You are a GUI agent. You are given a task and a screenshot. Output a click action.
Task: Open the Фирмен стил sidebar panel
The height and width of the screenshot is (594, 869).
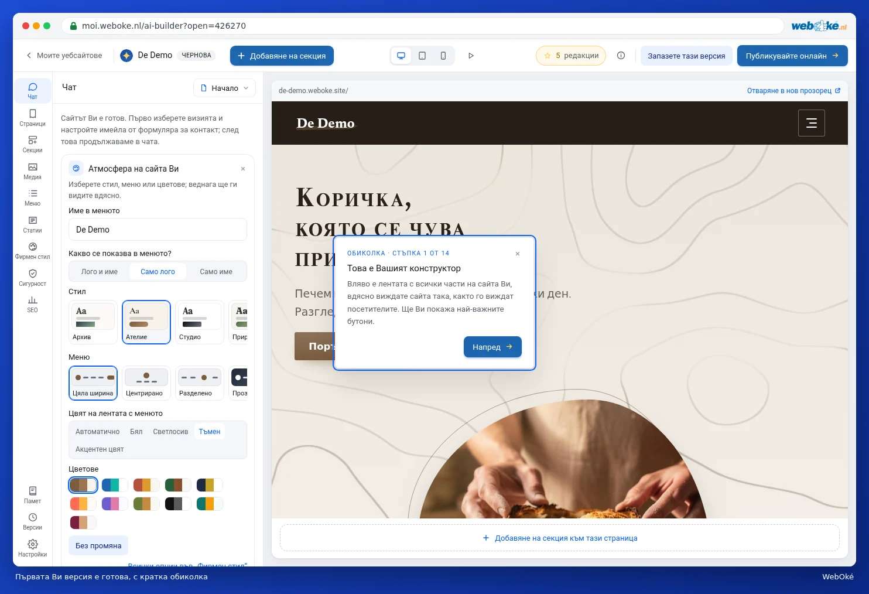point(32,251)
